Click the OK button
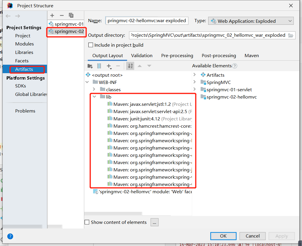This screenshot has width=302, height=246. [x=223, y=236]
